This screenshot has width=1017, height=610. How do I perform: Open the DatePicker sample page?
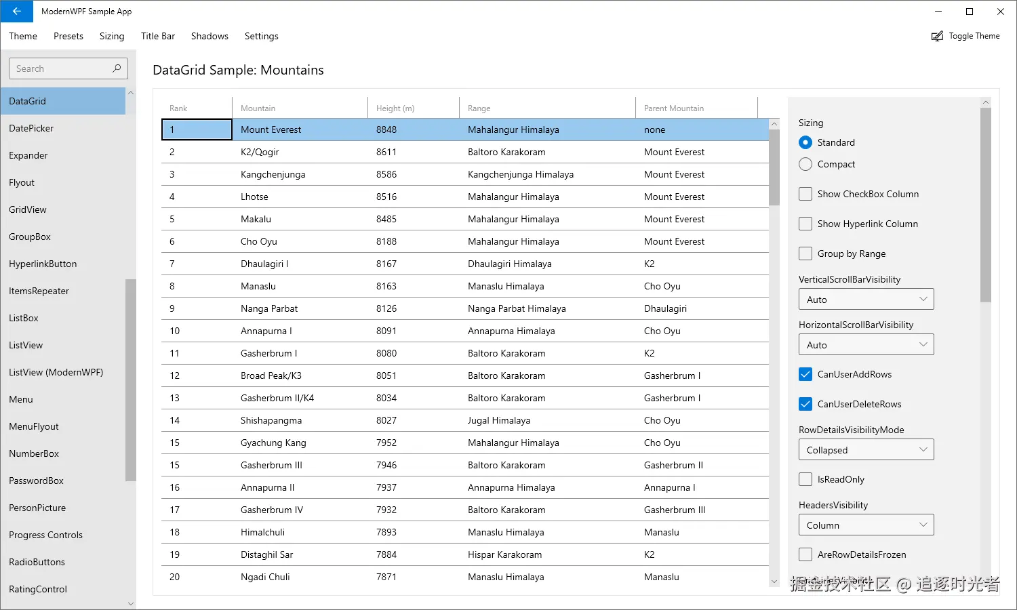pos(31,128)
